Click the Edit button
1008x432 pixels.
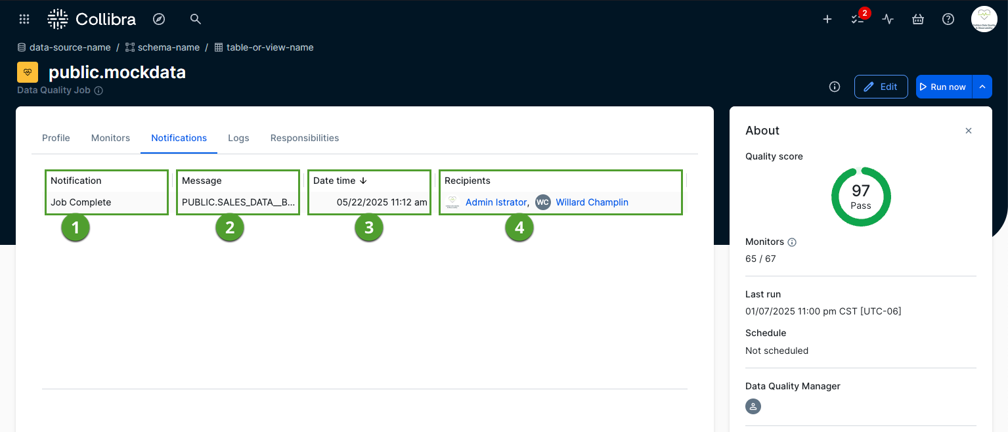[881, 87]
